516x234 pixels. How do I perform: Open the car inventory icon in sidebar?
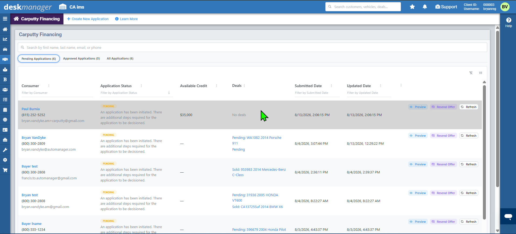(5, 49)
